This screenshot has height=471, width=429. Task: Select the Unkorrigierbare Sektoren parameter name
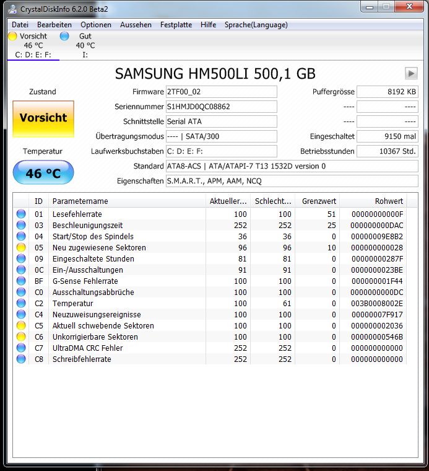click(x=95, y=337)
